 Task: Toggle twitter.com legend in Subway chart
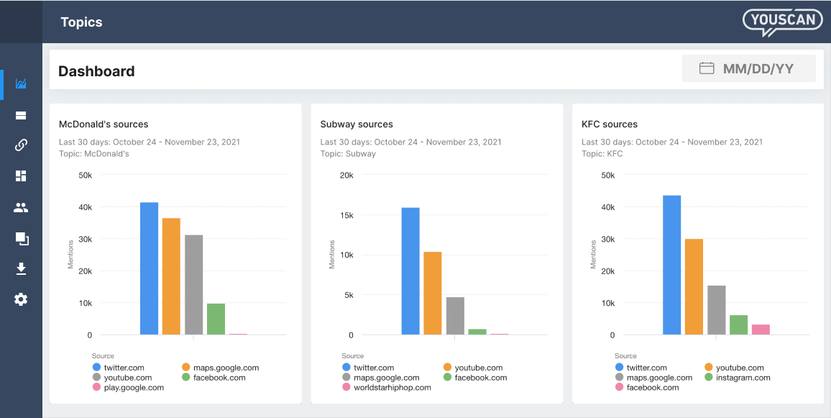tap(368, 368)
